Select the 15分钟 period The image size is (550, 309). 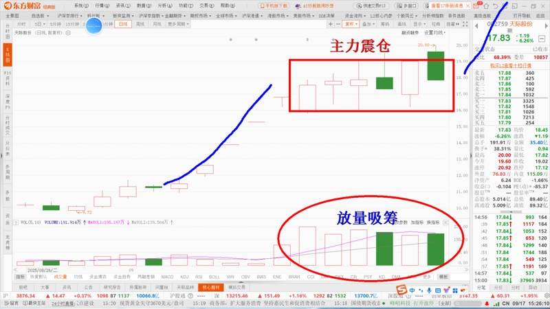click(72, 24)
